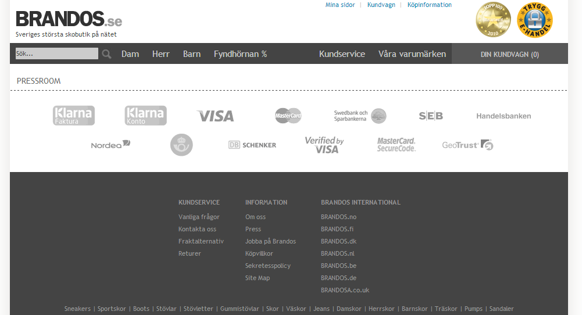Open Vanliga frågor in the footer

(x=199, y=217)
